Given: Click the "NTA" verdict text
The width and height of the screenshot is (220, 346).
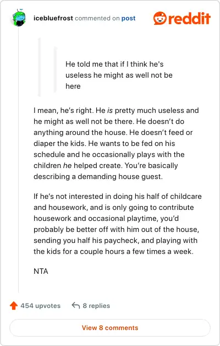Looking at the screenshot, I should 41,271.
